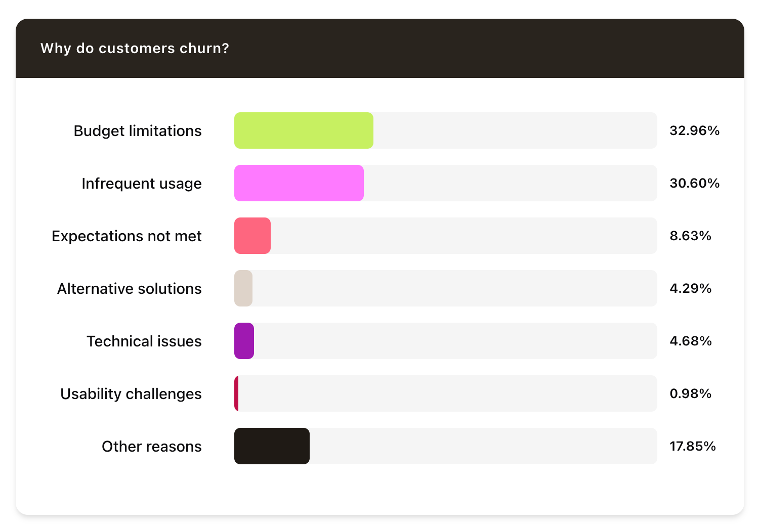Click the beige Alternative solutions bar
Image resolution: width=759 pixels, height=527 pixels.
click(x=243, y=288)
